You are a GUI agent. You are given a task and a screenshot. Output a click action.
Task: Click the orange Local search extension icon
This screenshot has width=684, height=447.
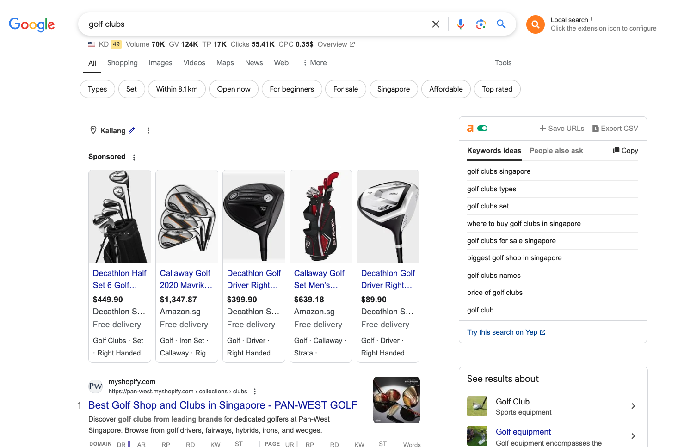click(535, 24)
